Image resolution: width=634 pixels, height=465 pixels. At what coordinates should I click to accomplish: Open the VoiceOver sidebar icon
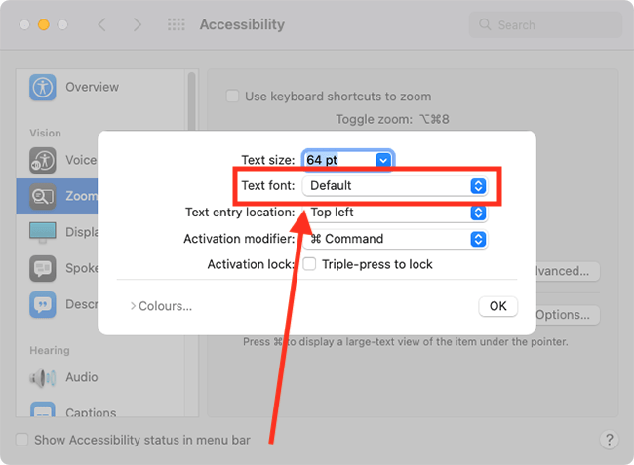tap(43, 160)
